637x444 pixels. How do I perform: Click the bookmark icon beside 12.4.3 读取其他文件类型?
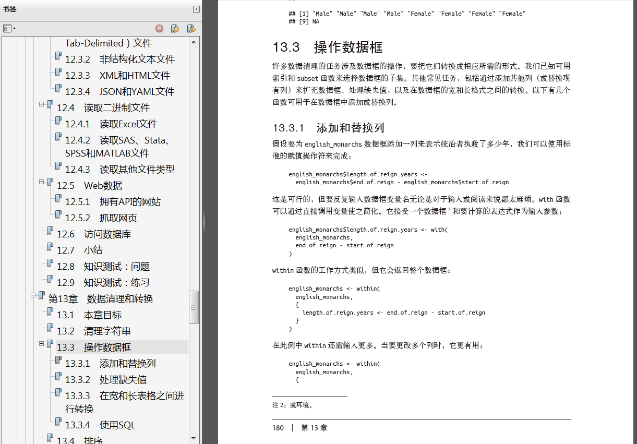point(58,167)
